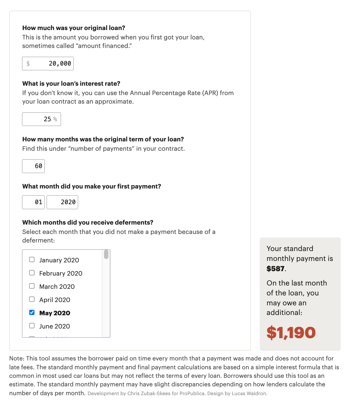Click the dollar sign in loan field
Viewport: 347px width, 404px height.
28,64
